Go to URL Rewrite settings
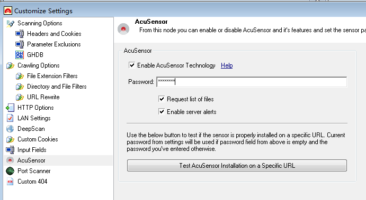The width and height of the screenshot is (366, 200). [x=43, y=97]
